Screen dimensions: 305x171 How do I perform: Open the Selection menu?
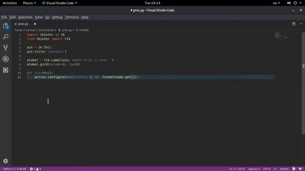[25, 17]
